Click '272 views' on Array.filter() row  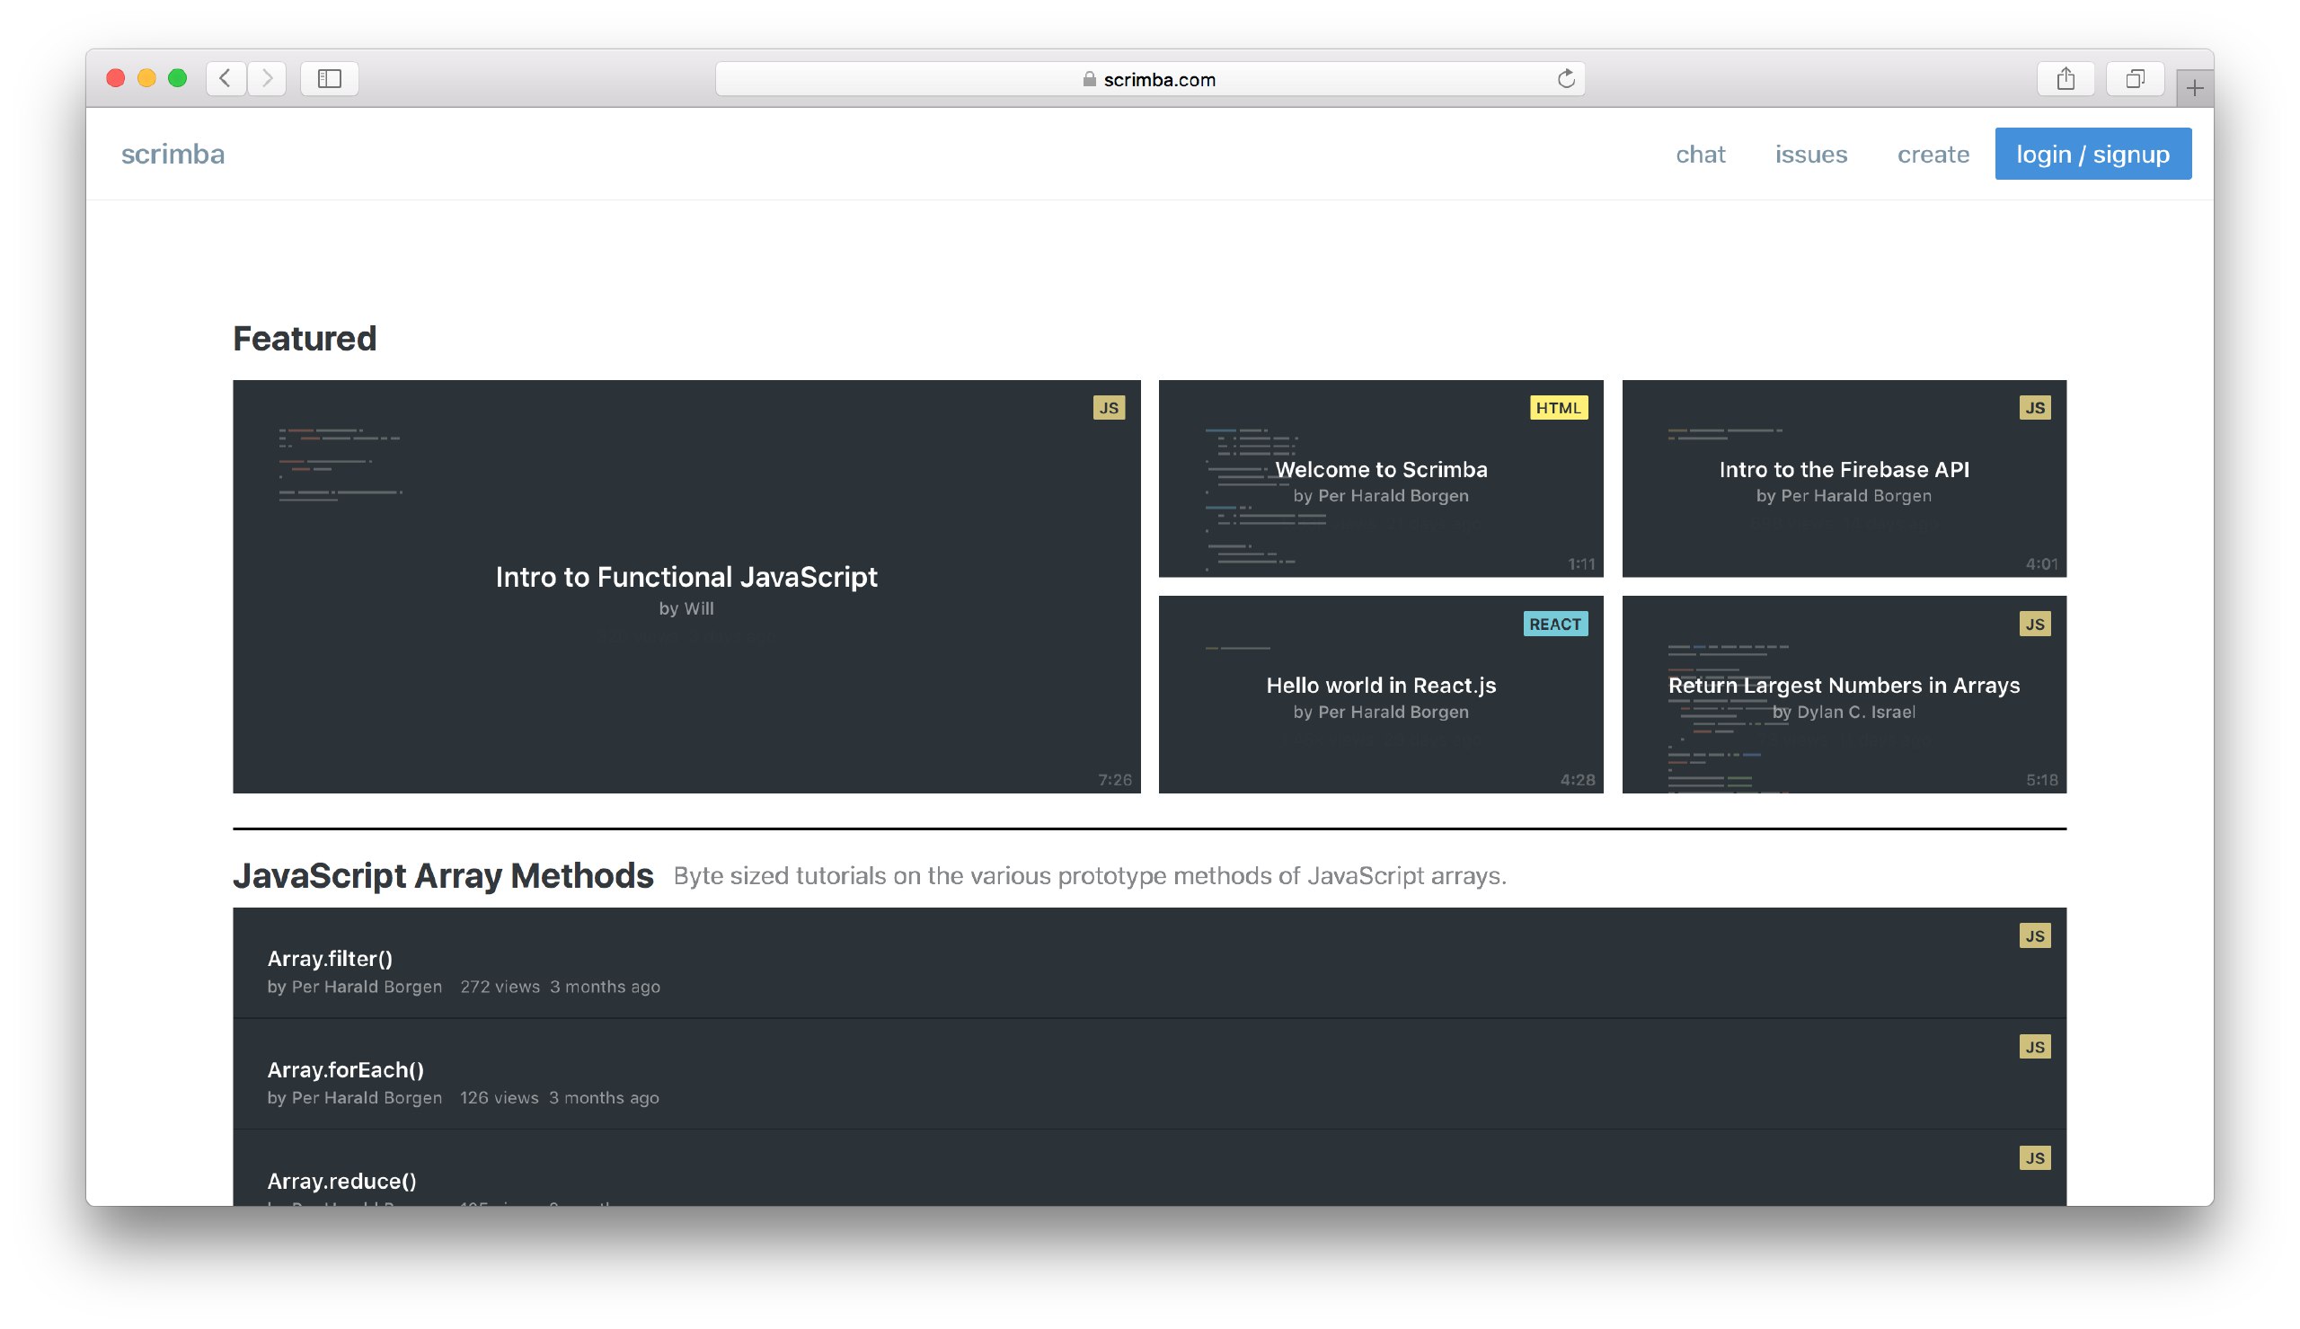499,987
